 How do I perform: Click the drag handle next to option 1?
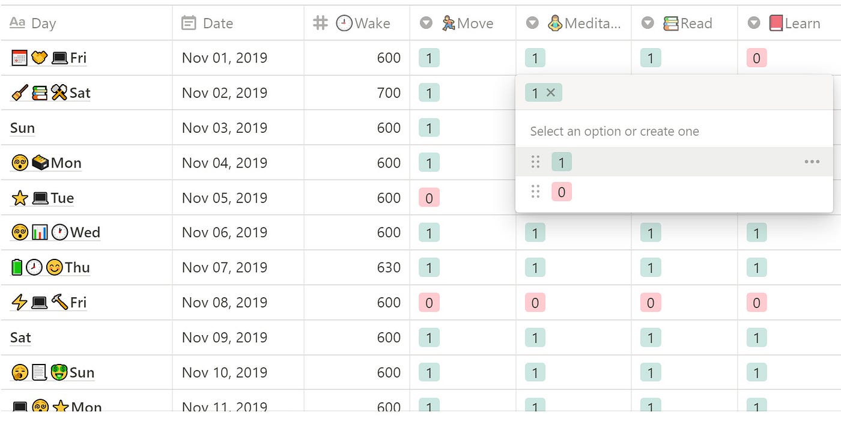point(536,162)
